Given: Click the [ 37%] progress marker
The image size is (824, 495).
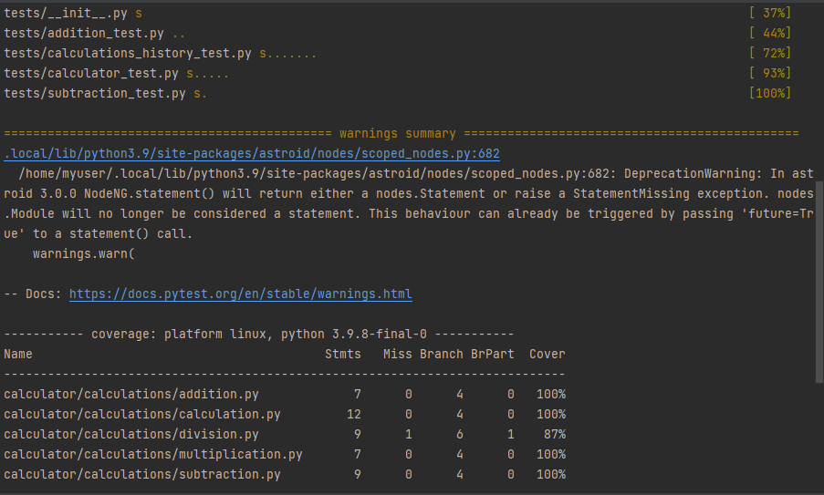Looking at the screenshot, I should point(770,13).
